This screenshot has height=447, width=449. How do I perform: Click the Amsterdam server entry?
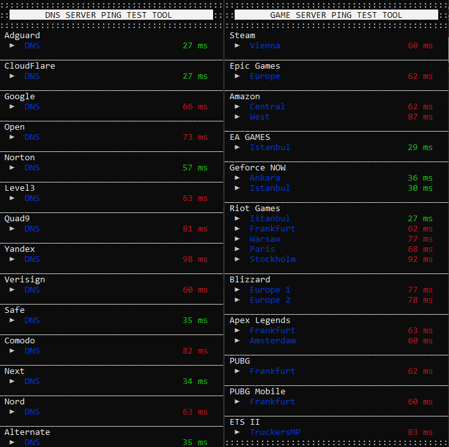pos(272,340)
